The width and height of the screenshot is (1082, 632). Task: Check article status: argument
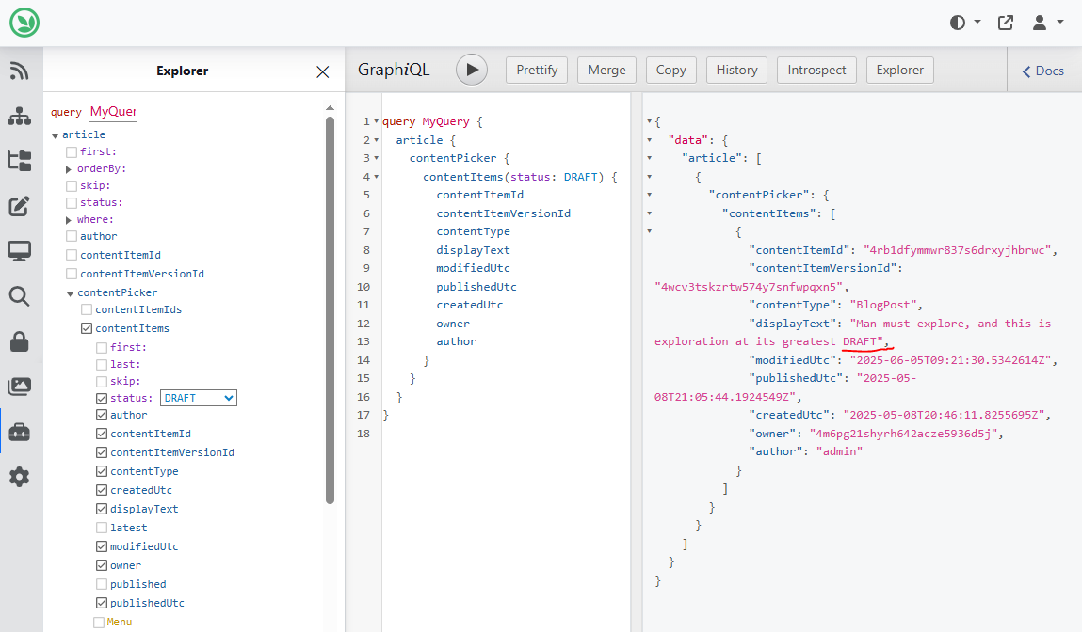71,202
